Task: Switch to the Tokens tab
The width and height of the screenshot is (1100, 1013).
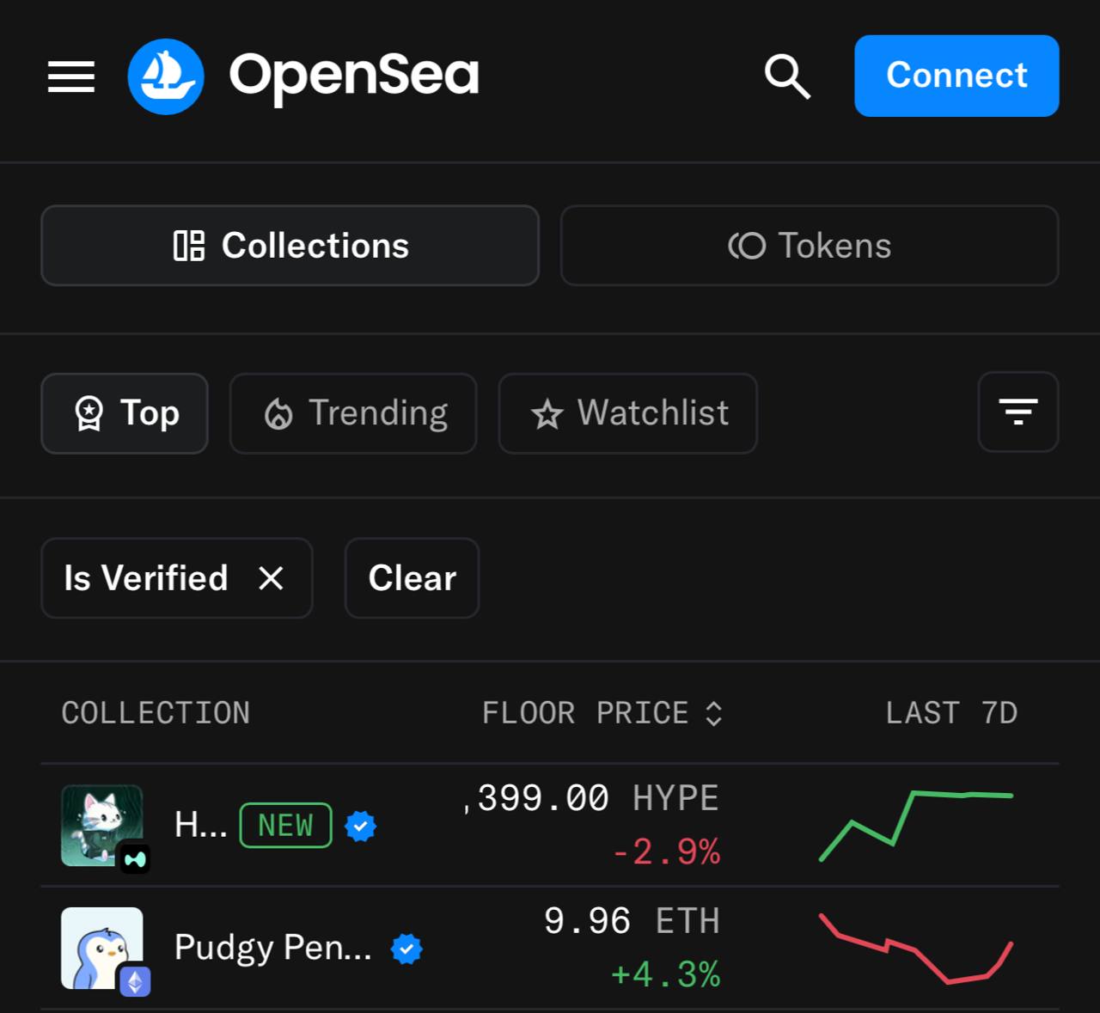Action: tap(809, 246)
